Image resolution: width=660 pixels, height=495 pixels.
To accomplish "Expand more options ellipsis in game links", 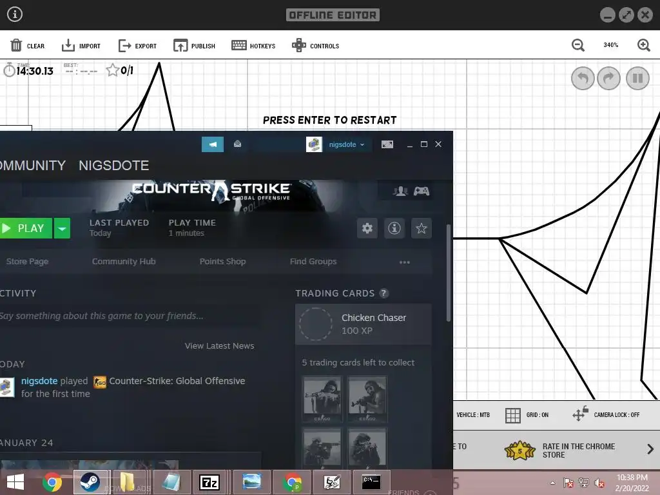I will (x=405, y=262).
